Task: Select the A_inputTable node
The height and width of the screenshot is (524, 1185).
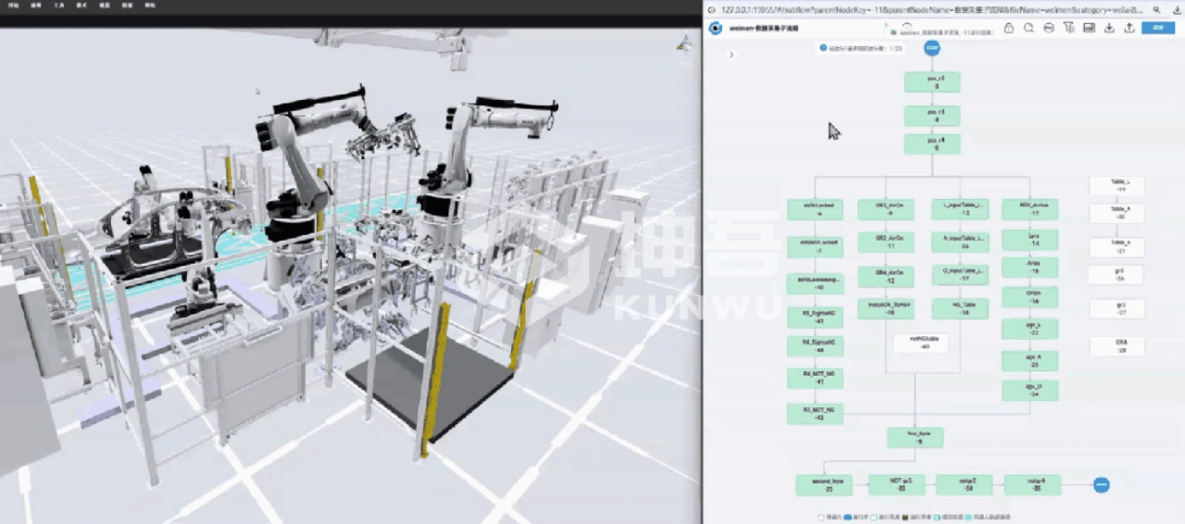Action: [960, 243]
